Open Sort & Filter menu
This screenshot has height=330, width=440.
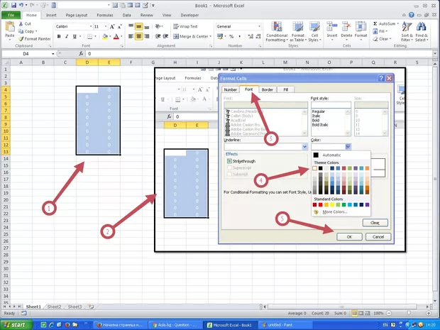tap(407, 32)
